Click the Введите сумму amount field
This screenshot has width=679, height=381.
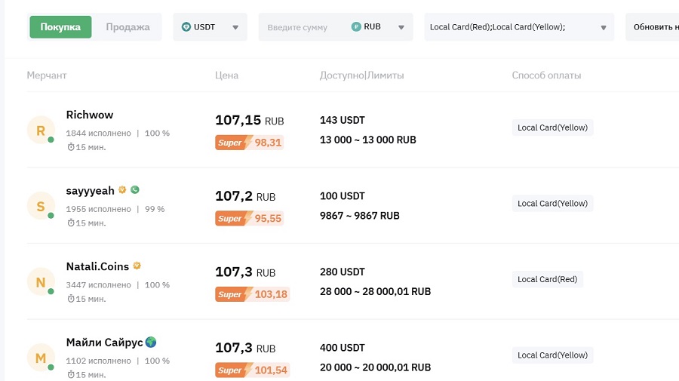pos(302,27)
